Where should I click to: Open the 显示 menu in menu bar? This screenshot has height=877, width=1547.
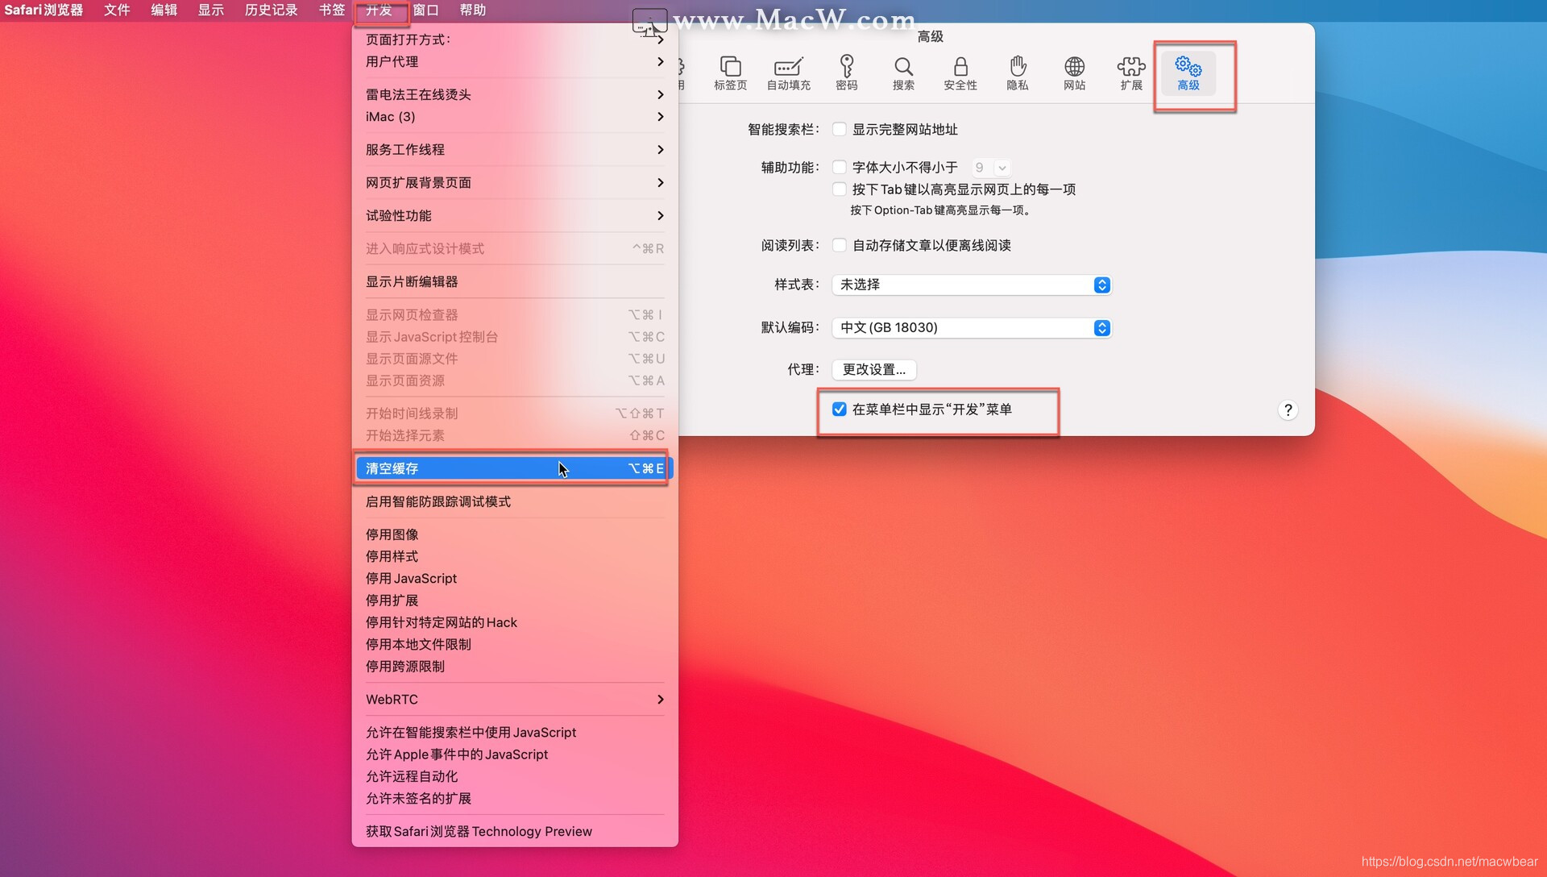click(x=211, y=10)
